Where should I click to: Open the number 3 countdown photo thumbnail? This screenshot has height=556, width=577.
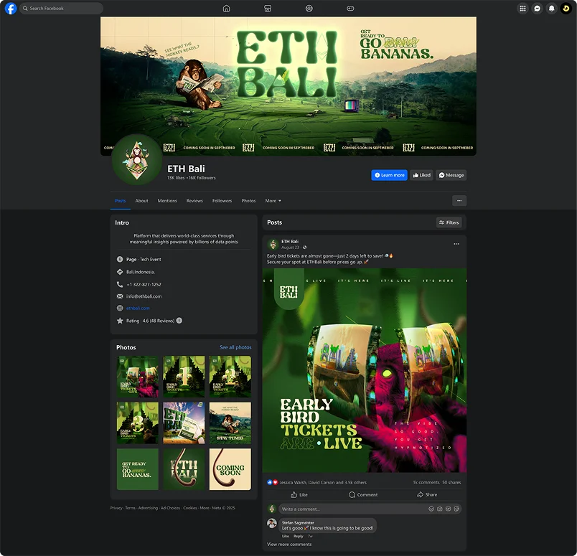(x=138, y=423)
